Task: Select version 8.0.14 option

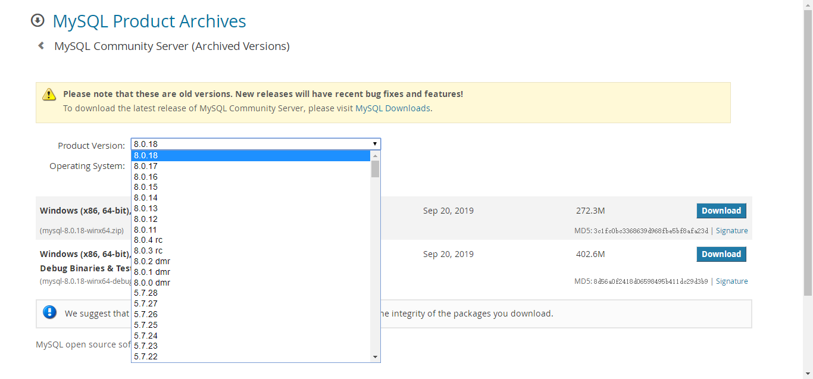Action: (x=251, y=198)
